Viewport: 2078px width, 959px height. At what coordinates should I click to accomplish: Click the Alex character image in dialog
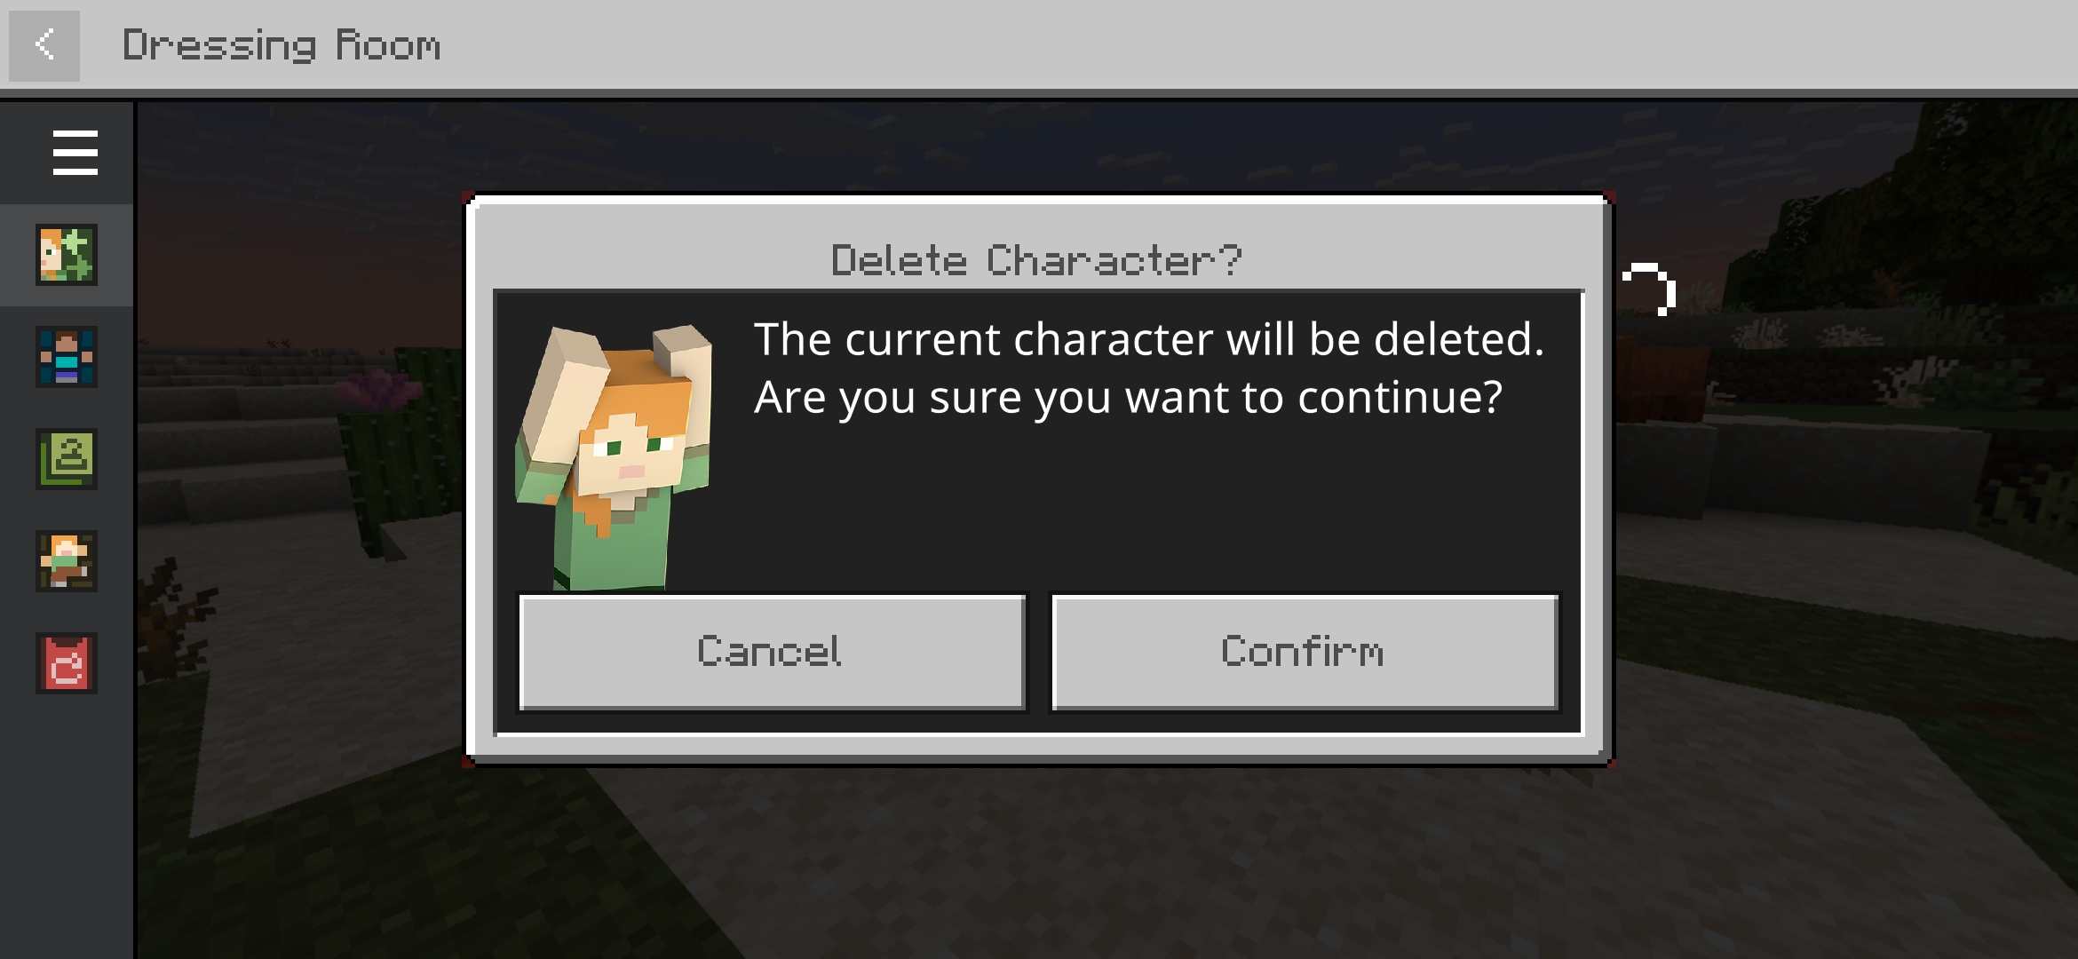point(615,457)
